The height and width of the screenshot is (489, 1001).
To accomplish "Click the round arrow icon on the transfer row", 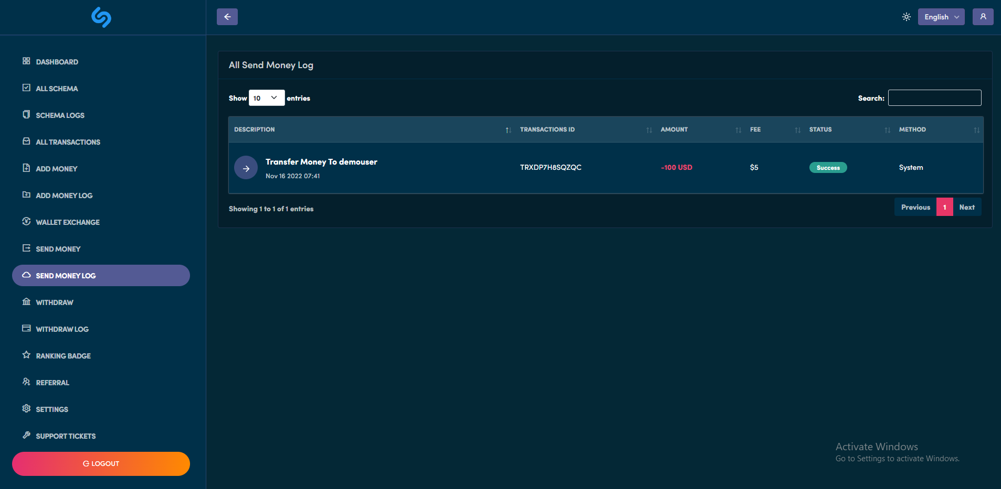I will click(x=246, y=168).
